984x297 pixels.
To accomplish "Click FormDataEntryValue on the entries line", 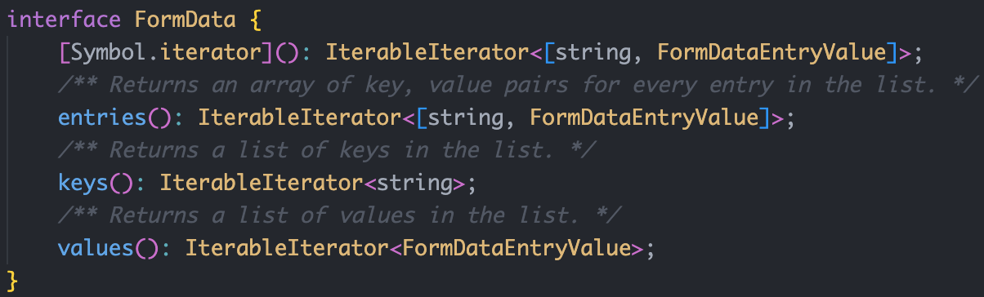I will 644,117.
